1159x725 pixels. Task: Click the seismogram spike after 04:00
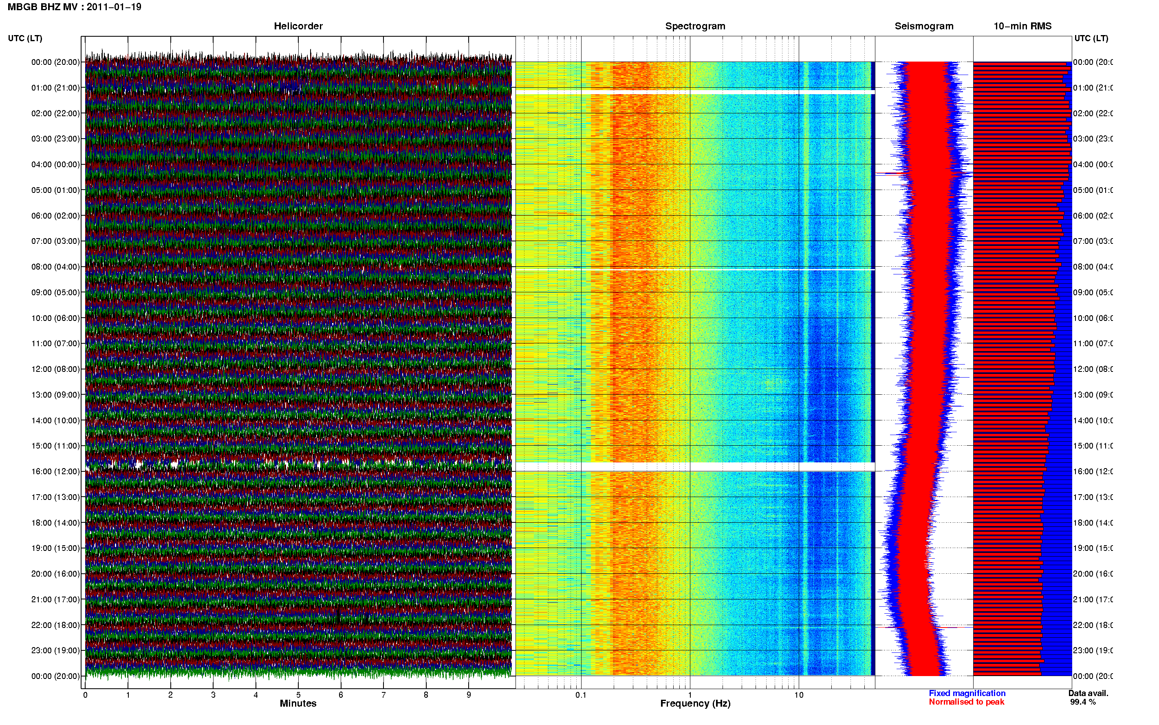point(924,174)
